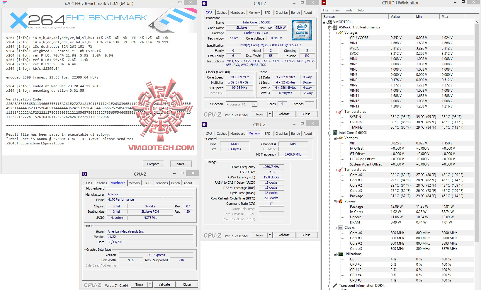This screenshot has width=481, height=290.
Task: Select the Intel Core i5 6600K chip icon
Action: tap(335, 133)
